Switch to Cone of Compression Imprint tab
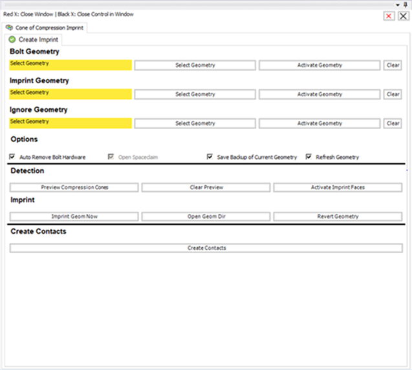The height and width of the screenshot is (370, 412). [x=44, y=28]
